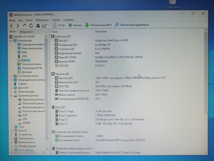Open the Избранное menu in the menu bar
This screenshot has height=161, width=214.
[42, 20]
